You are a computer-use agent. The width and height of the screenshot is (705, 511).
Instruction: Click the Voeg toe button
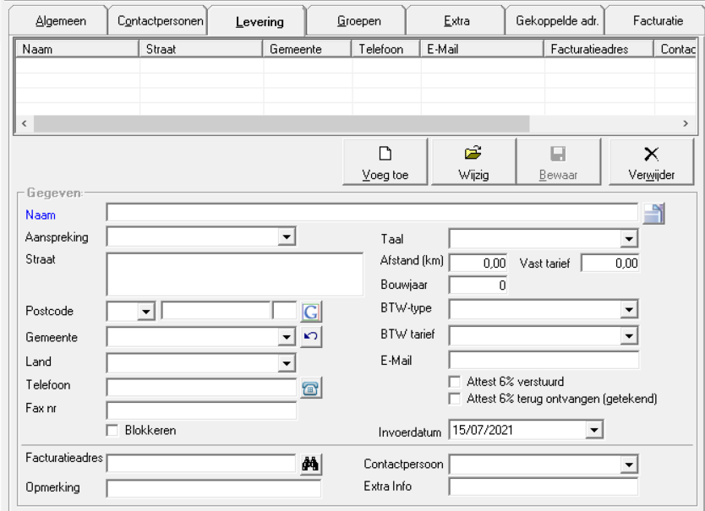(385, 162)
